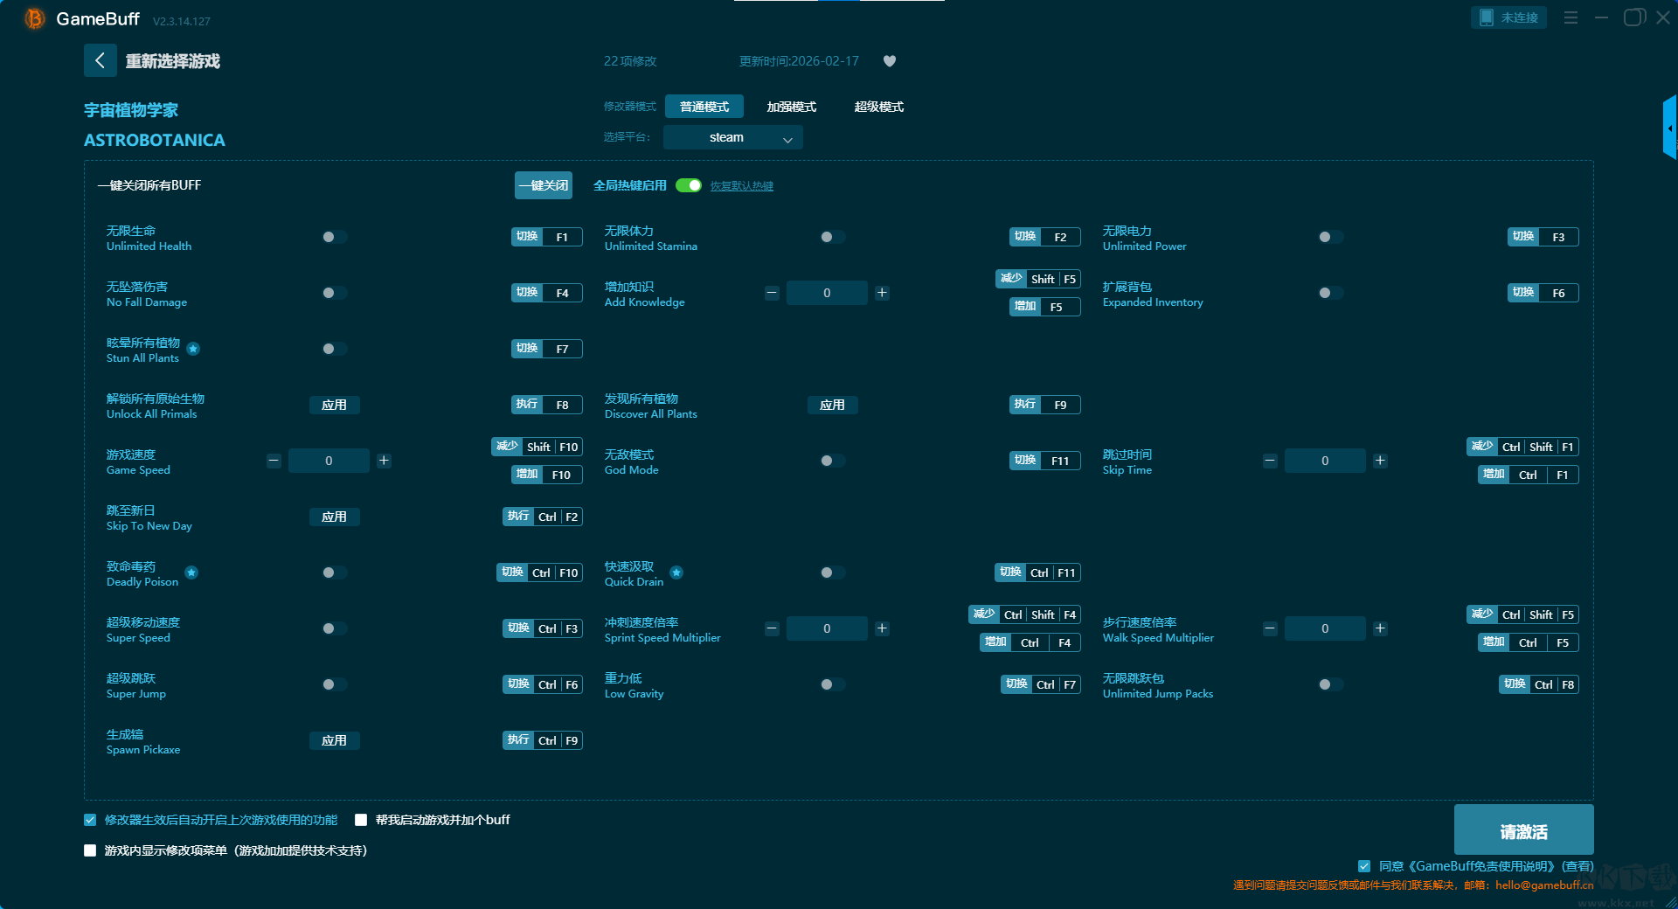
Task: Disable the global hotkey toggle
Action: (689, 185)
